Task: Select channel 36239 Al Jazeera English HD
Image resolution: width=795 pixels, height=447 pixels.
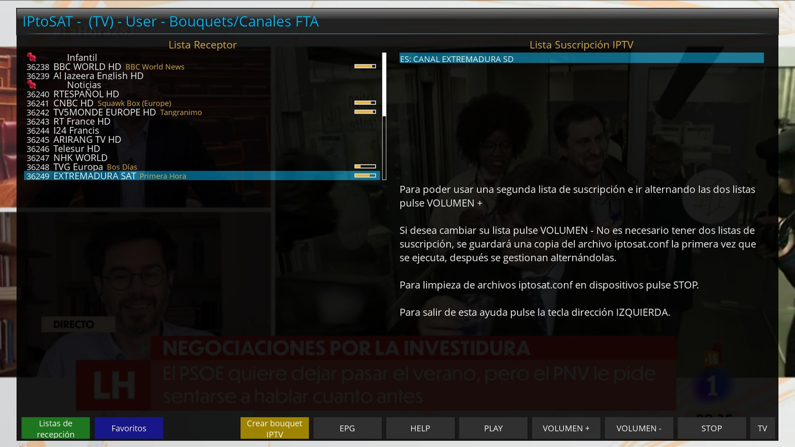Action: point(202,76)
